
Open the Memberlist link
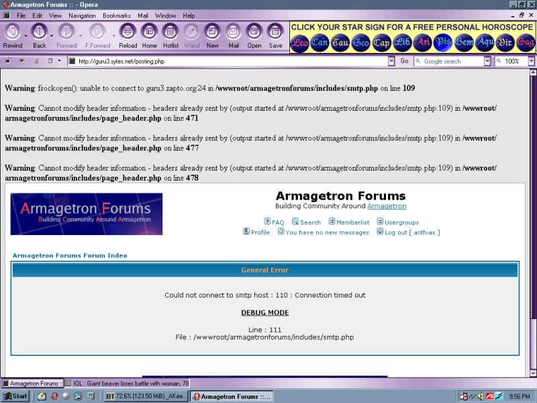349,222
